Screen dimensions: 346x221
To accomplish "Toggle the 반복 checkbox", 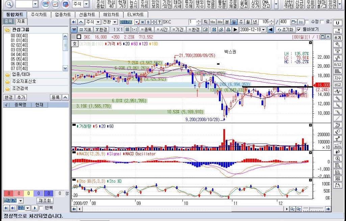I will [x=41, y=208].
